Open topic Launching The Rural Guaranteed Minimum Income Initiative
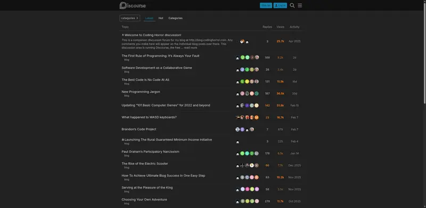Screen dimensions: 426x208 pos(168,140)
